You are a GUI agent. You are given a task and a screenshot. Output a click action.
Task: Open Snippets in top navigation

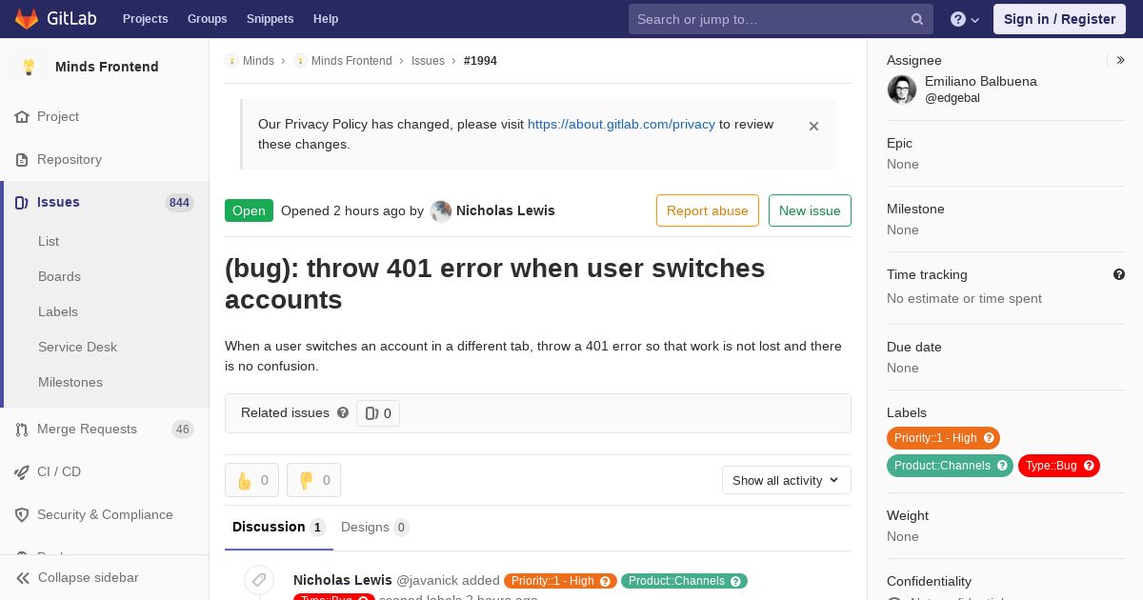[x=271, y=19]
